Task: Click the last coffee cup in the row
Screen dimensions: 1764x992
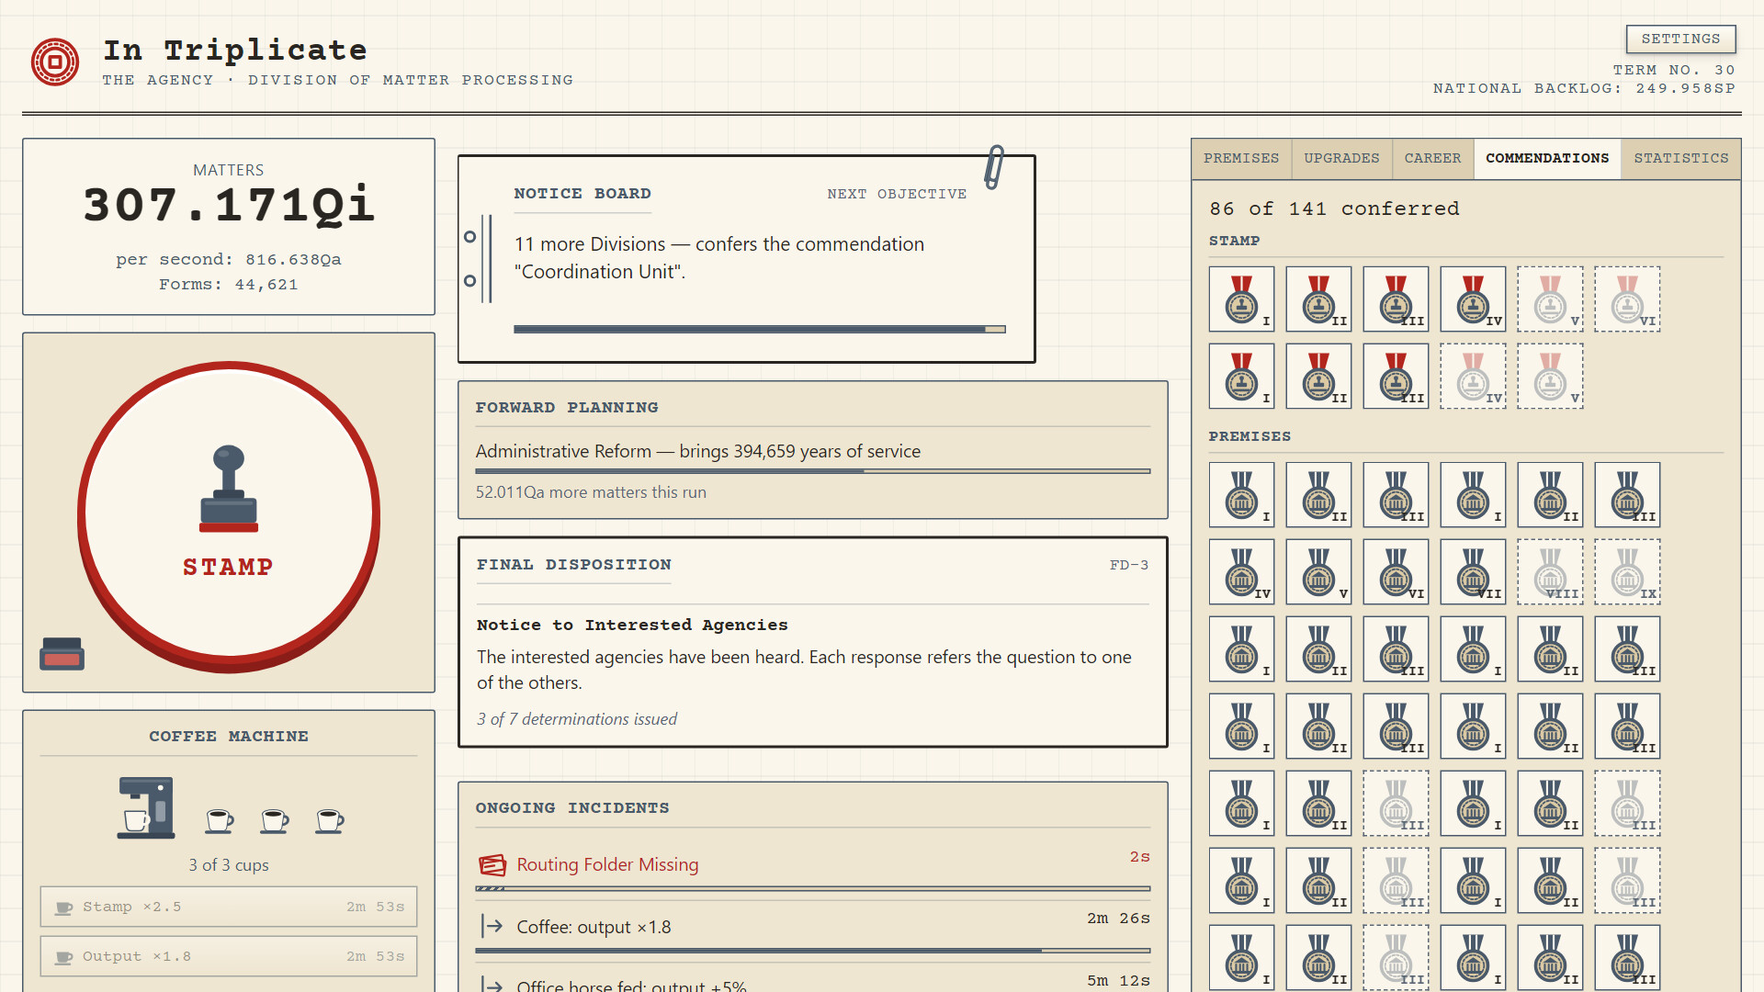Action: [x=329, y=820]
